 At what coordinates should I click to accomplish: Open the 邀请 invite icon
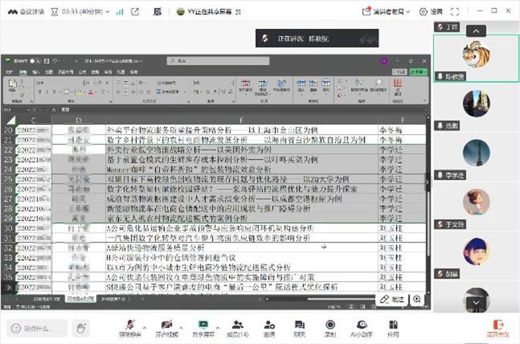269,326
